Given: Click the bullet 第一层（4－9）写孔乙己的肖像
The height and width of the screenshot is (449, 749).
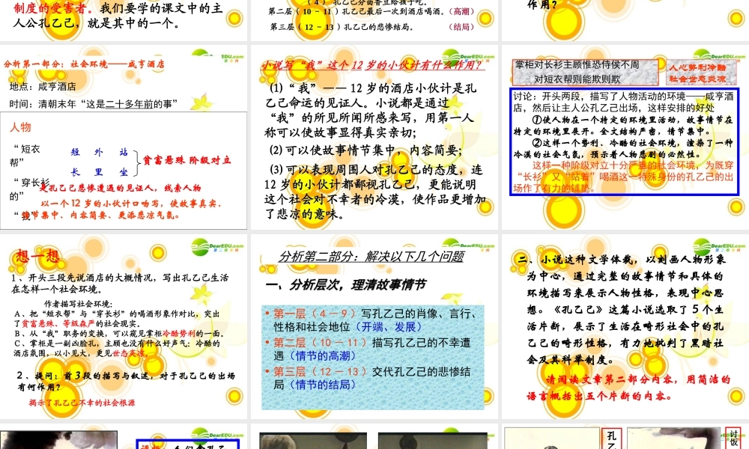Looking at the screenshot, I should click(x=371, y=320).
